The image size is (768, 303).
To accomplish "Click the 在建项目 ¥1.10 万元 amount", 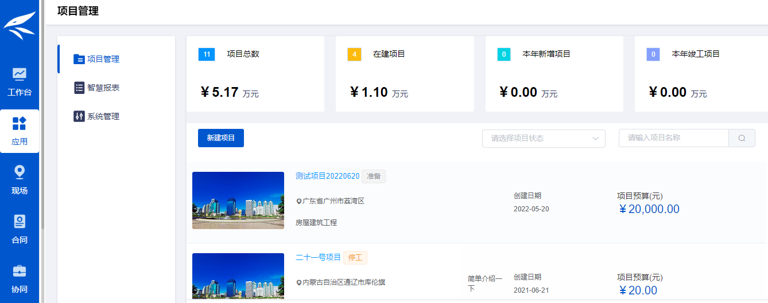I will (x=379, y=92).
